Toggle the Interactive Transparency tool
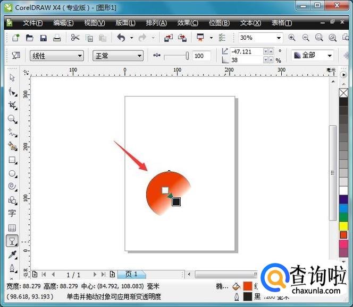This screenshot has width=353, height=307. pyautogui.click(x=12, y=241)
